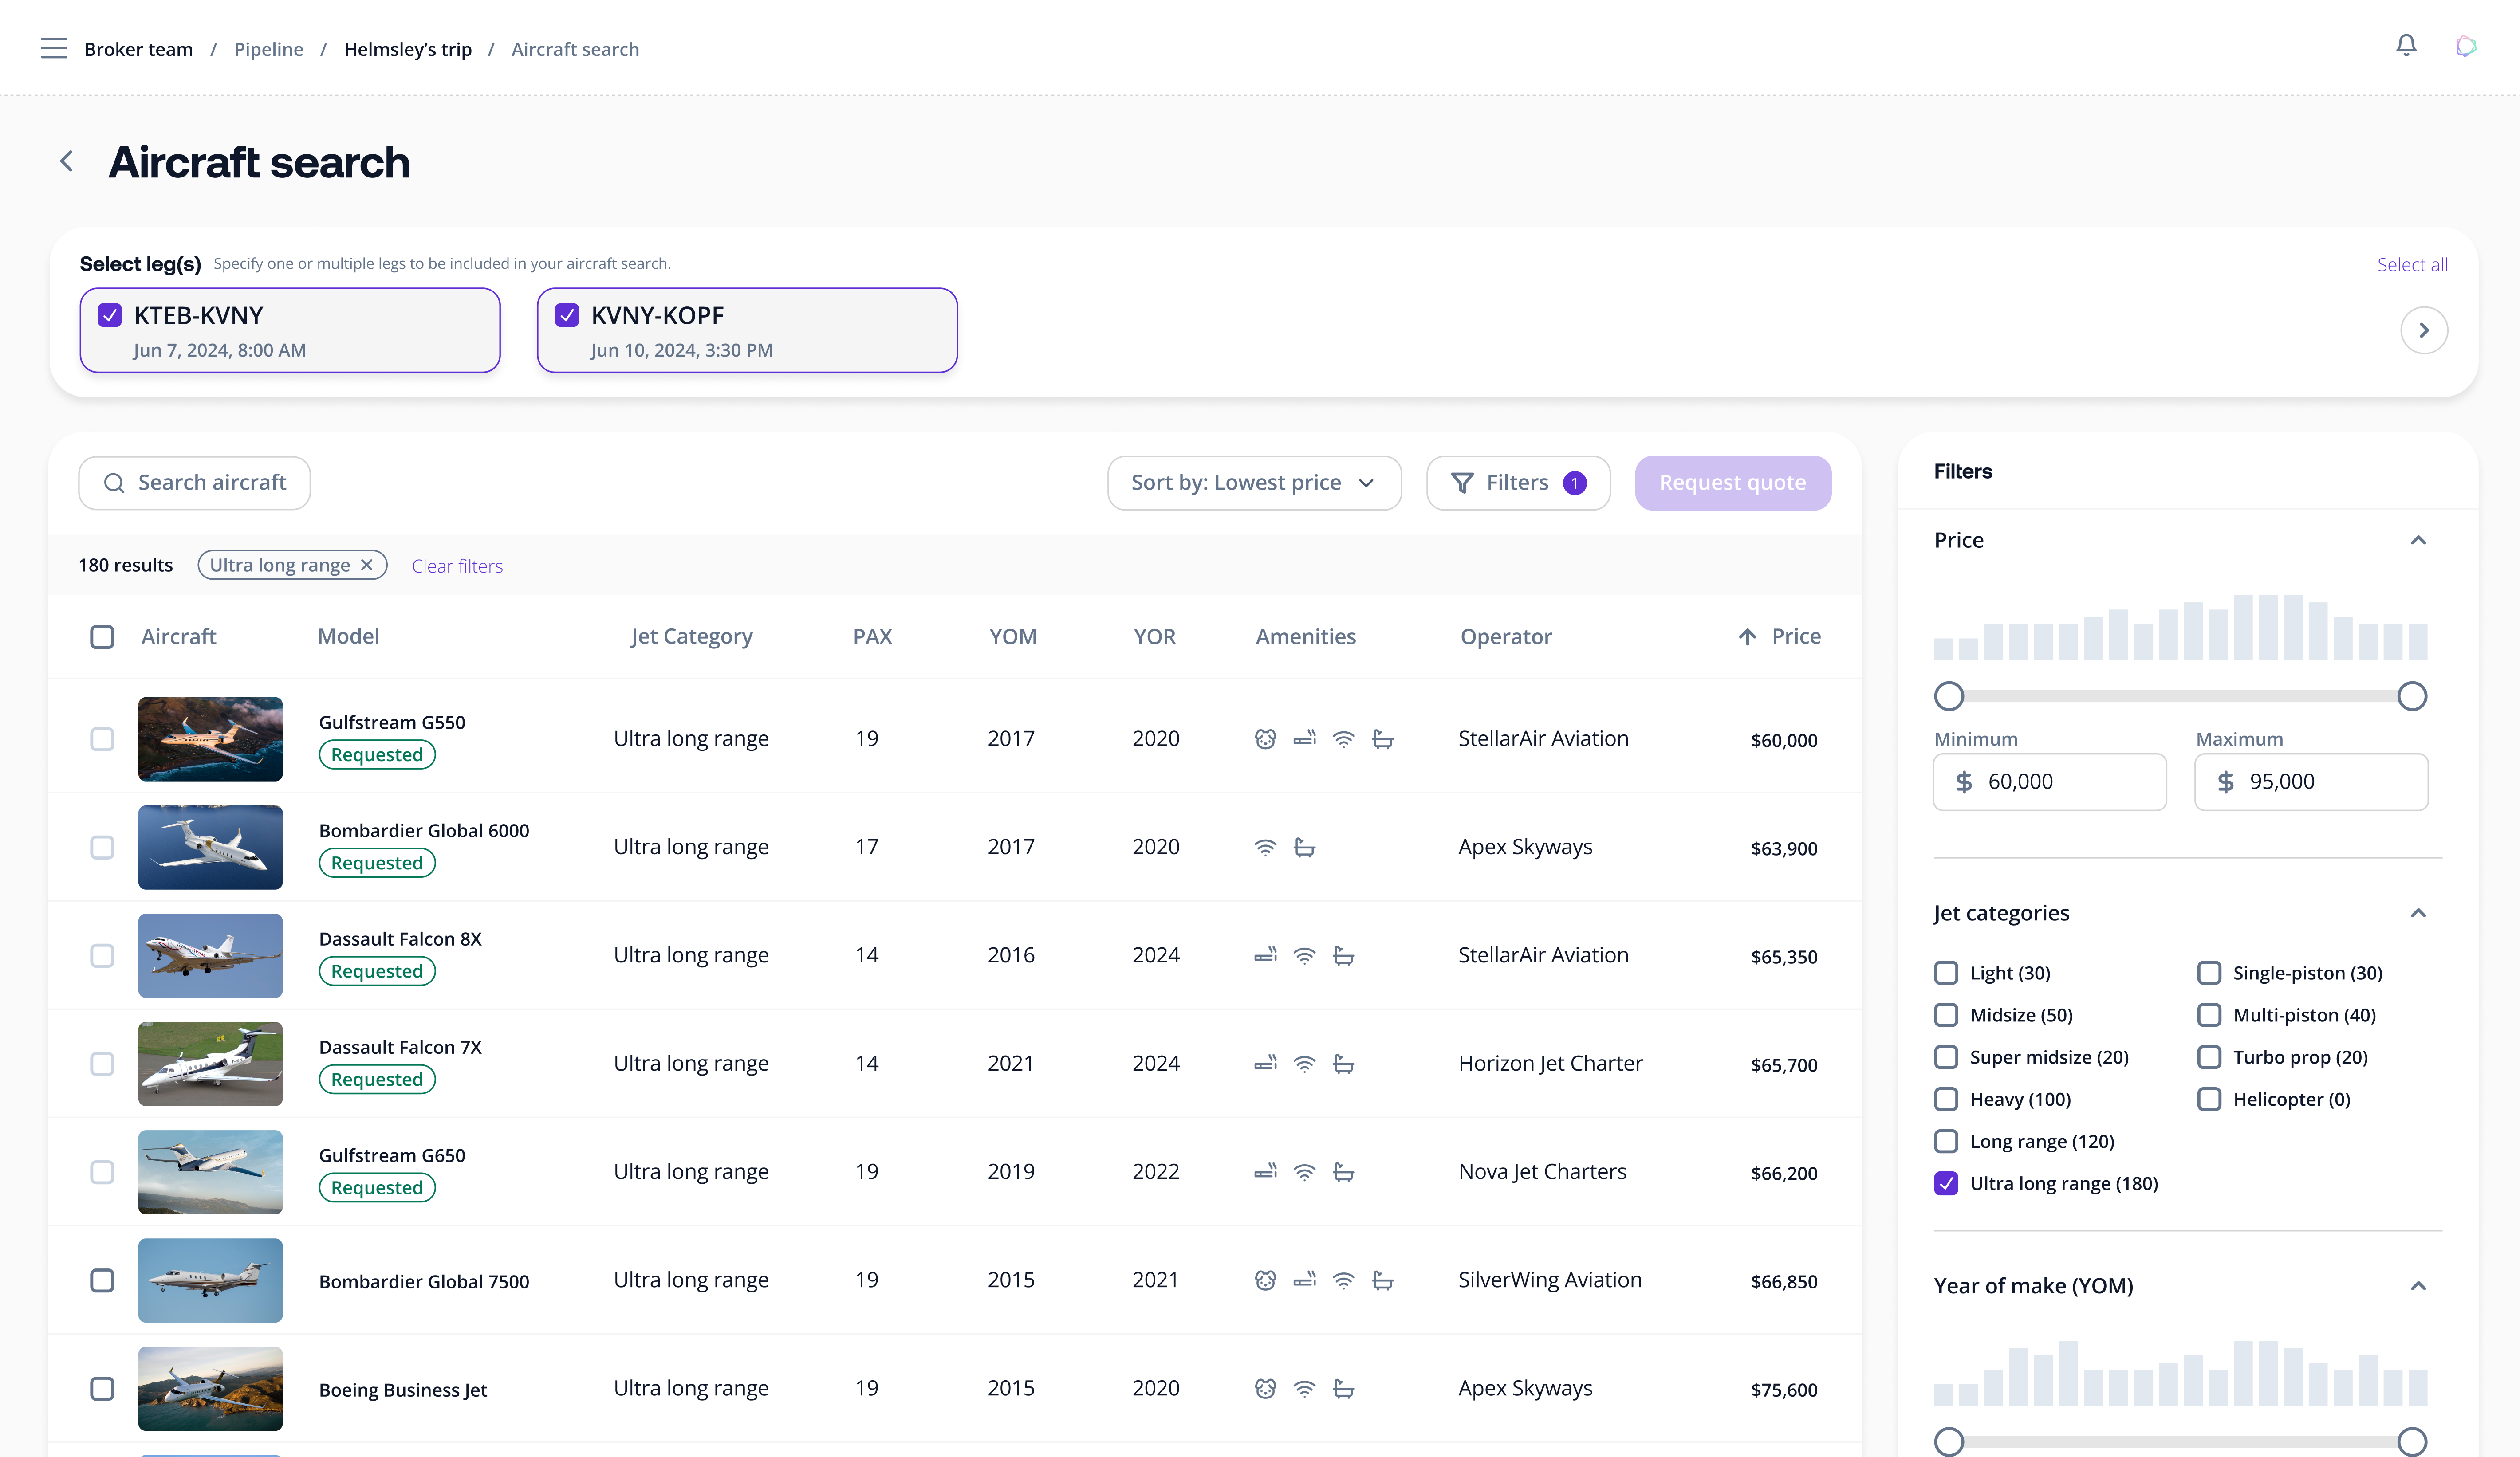The width and height of the screenshot is (2520, 1457).
Task: Click the Requested badge for Dassault Falcon 7X
Action: click(x=377, y=1080)
